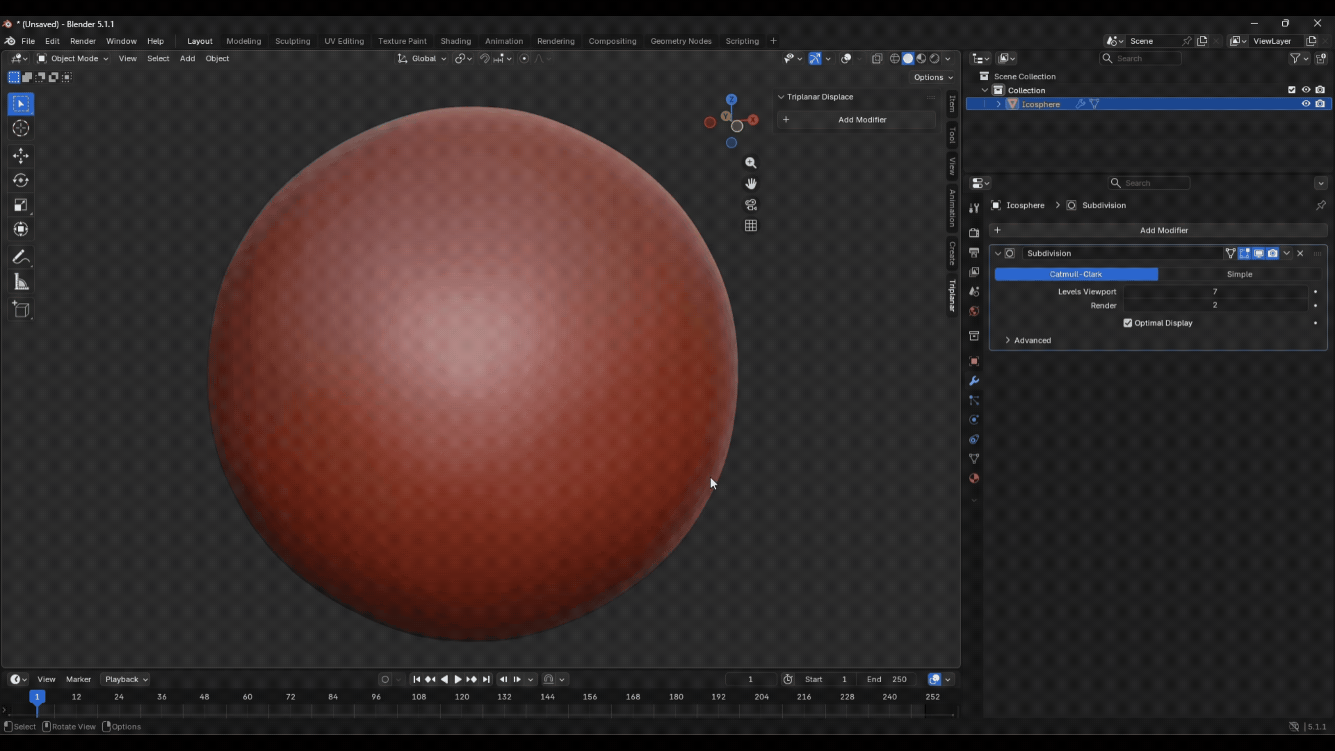The height and width of the screenshot is (751, 1335).
Task: Open the Global transform orientation dropdown
Action: [422, 58]
